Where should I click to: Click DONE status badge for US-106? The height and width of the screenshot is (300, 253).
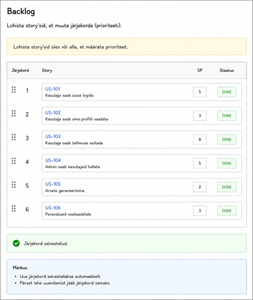coord(227,211)
